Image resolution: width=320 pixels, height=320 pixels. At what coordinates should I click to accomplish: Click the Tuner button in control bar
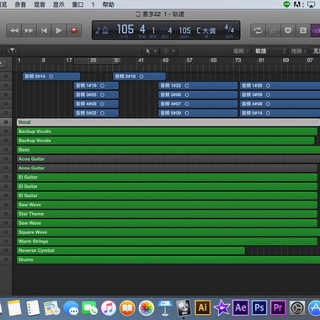273,30
